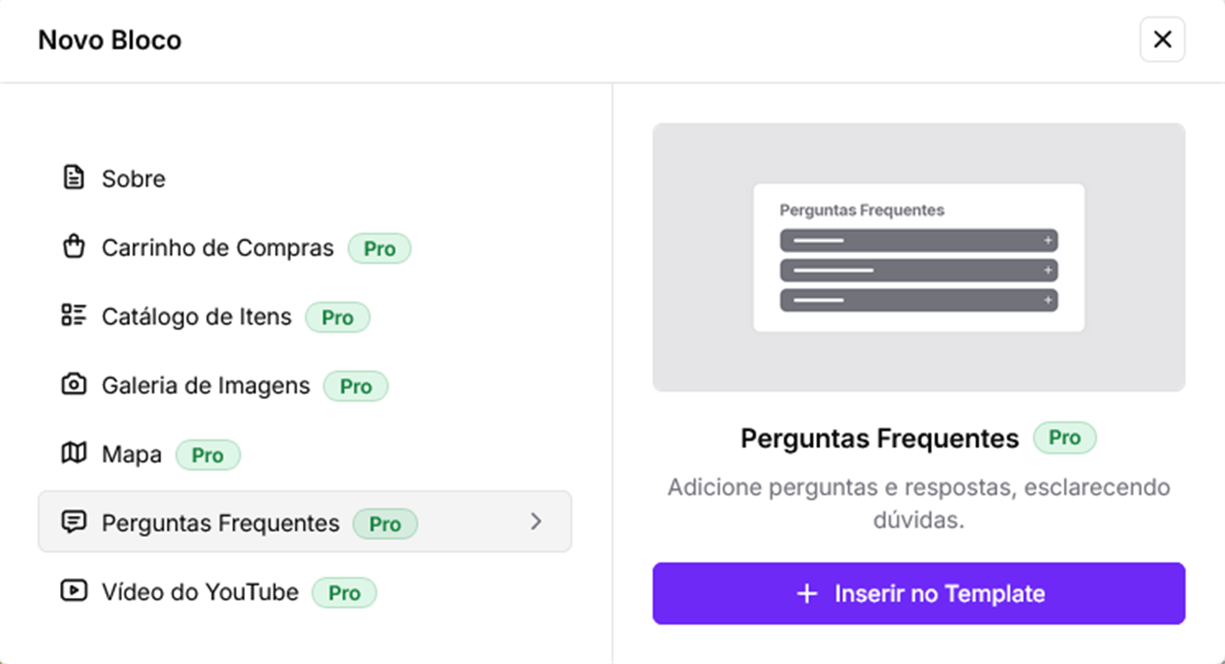
Task: Click the Perguntas Frequentes chat icon
Action: click(74, 522)
